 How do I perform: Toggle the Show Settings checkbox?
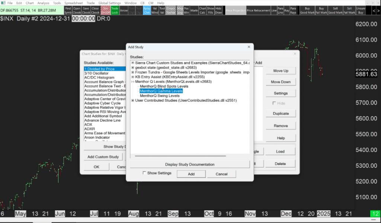(x=144, y=173)
